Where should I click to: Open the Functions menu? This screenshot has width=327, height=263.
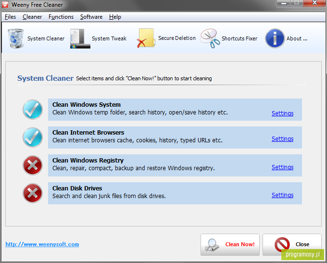click(x=61, y=17)
